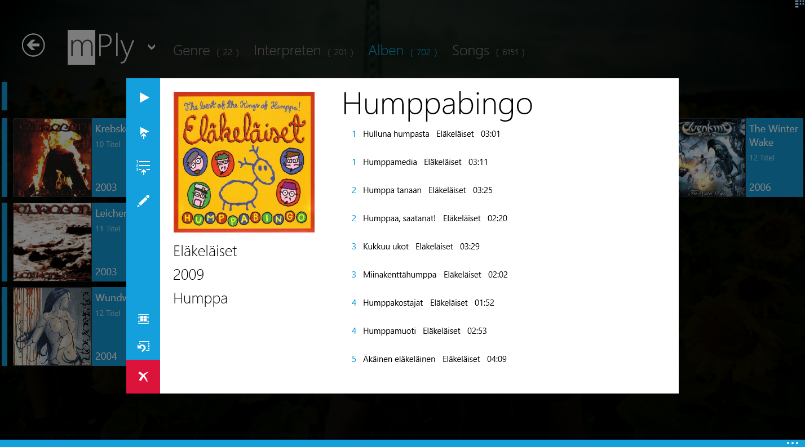Click the numbered-list add to queue icon

coord(144,167)
